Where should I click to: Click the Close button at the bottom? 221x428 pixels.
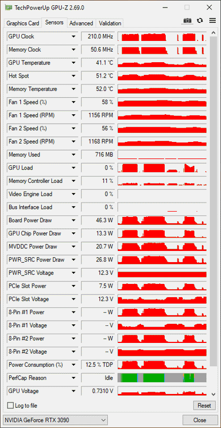tap(199, 420)
